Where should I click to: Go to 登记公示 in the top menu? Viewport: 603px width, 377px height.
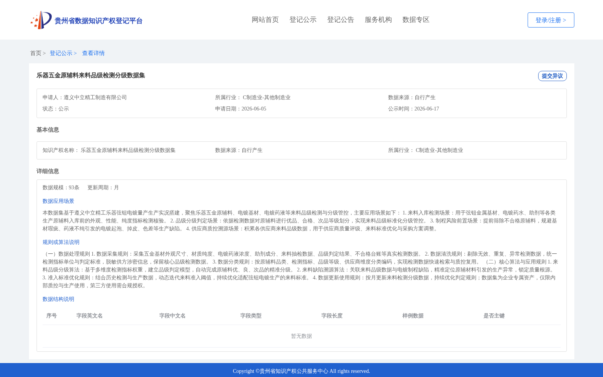pos(303,20)
